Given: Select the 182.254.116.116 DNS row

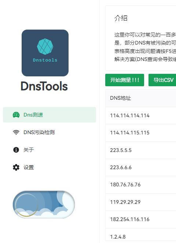Looking at the screenshot, I should (x=141, y=219).
